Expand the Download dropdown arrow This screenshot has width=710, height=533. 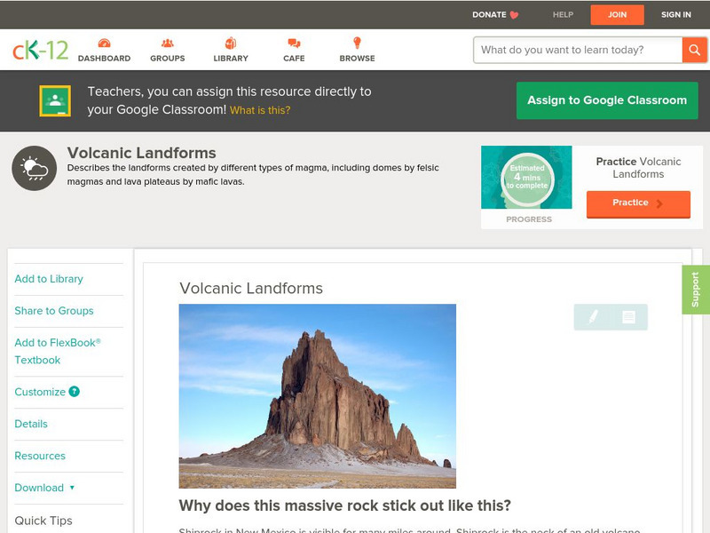(x=72, y=488)
